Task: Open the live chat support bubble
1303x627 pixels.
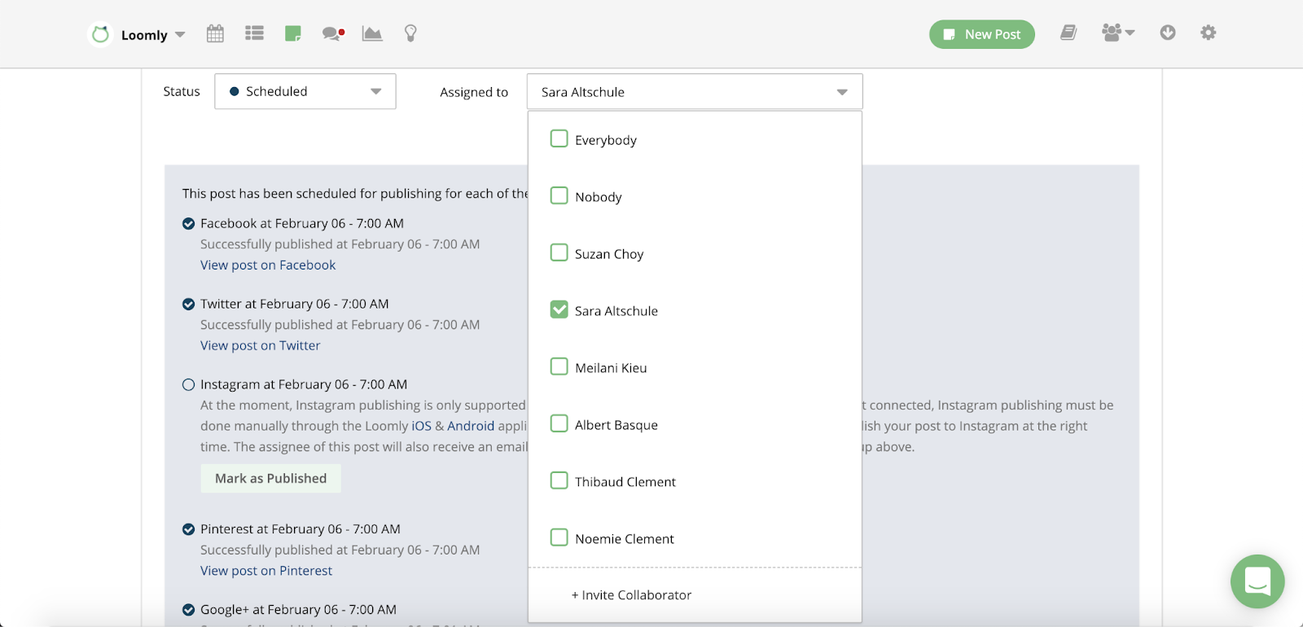Action: (1257, 581)
